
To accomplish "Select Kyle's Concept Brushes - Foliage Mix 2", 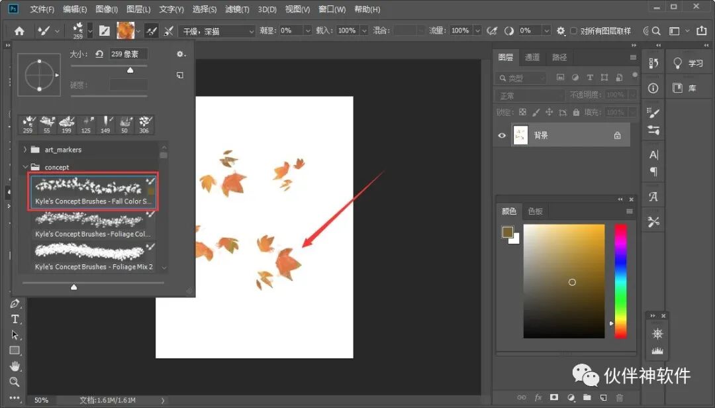I will tap(93, 257).
